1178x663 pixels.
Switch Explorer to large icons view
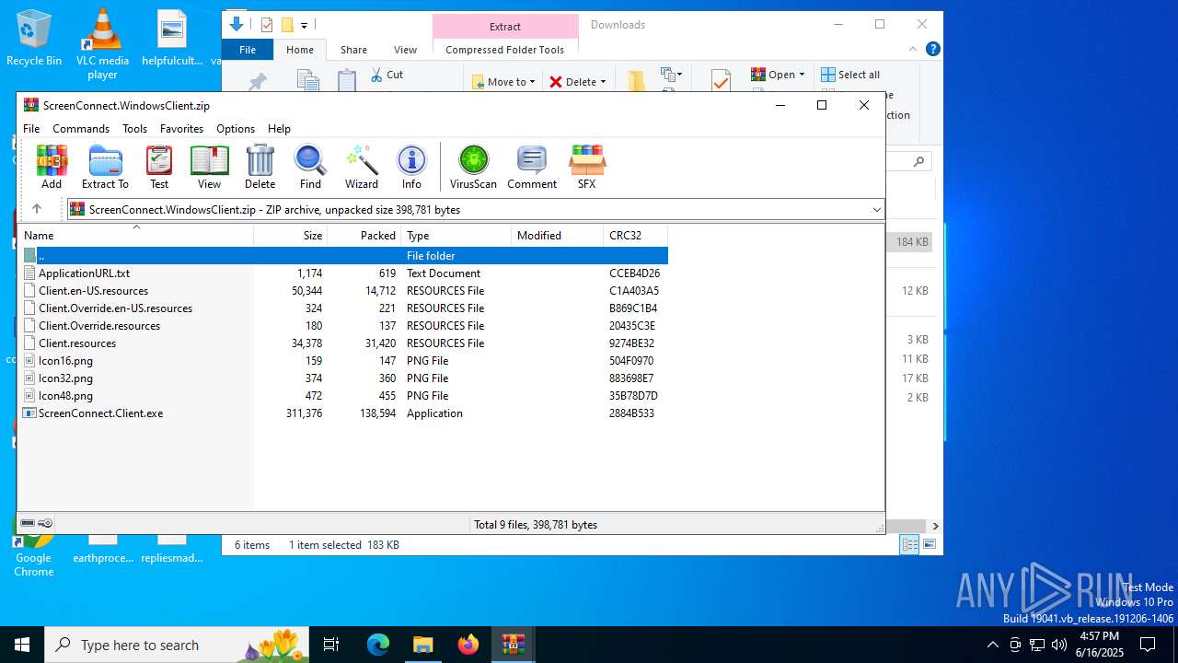[930, 544]
